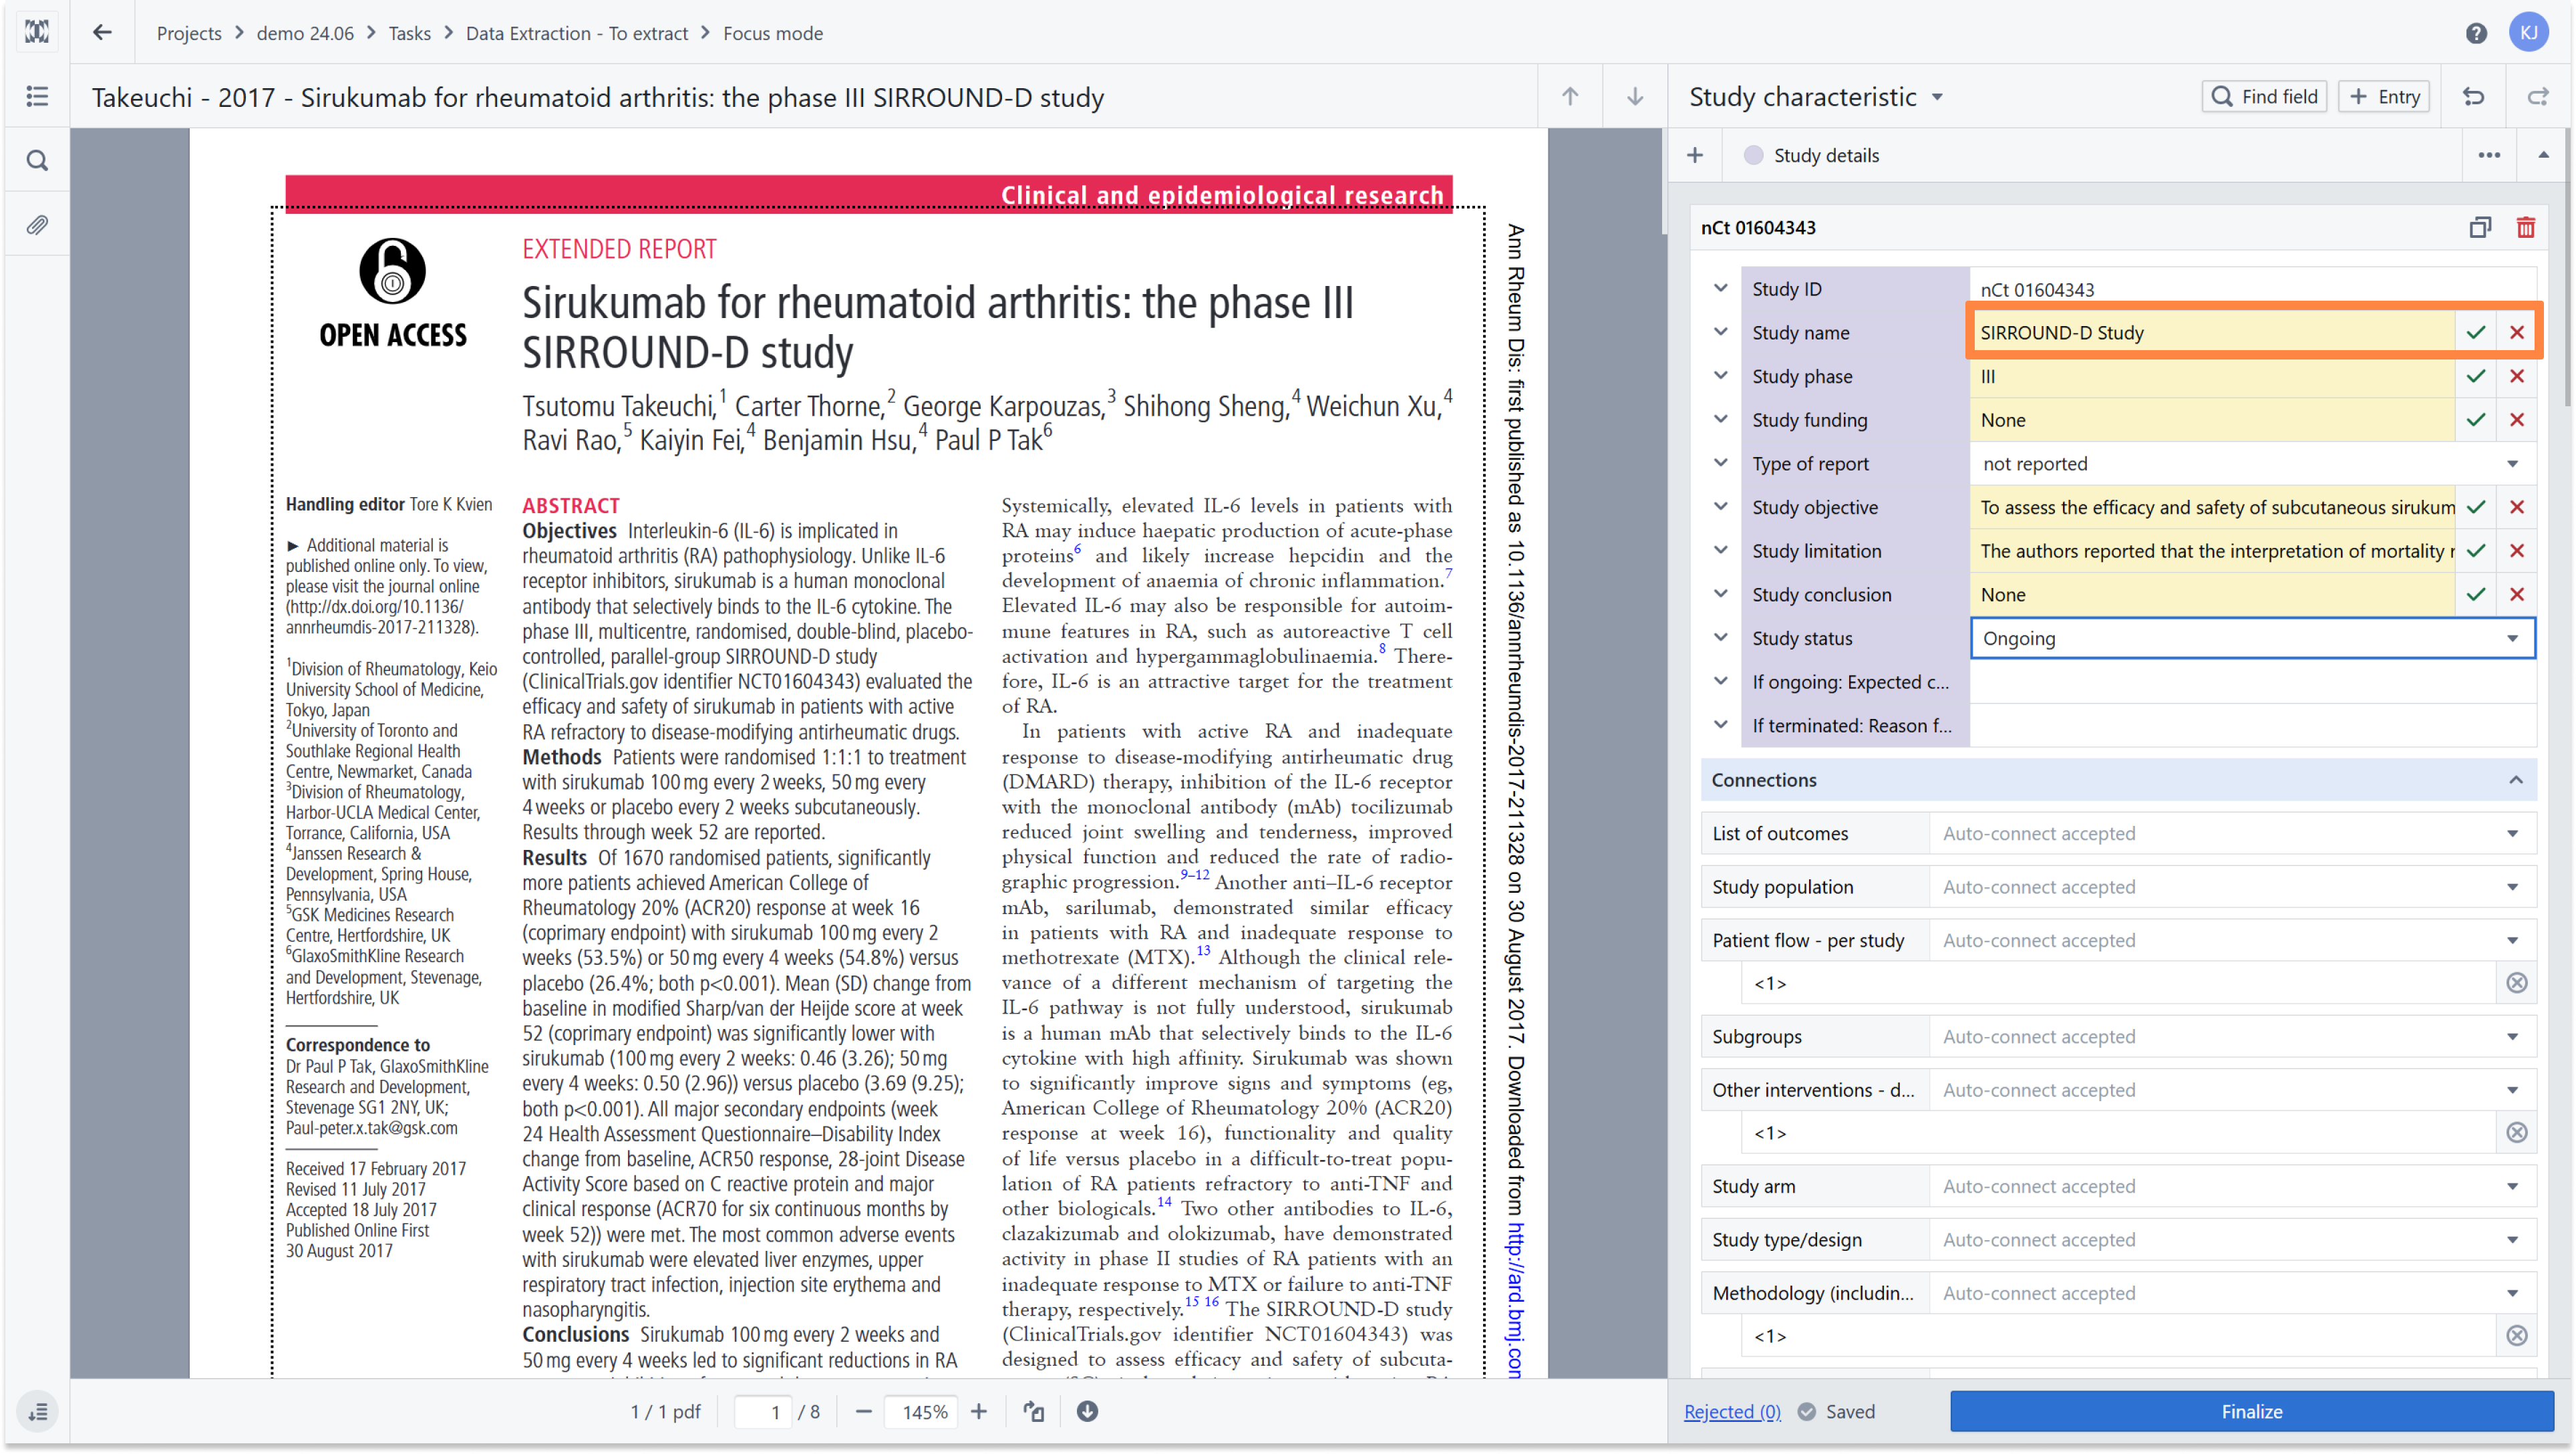The height and width of the screenshot is (1454, 2576).
Task: Accept the Study objective suggestion
Action: point(2475,507)
